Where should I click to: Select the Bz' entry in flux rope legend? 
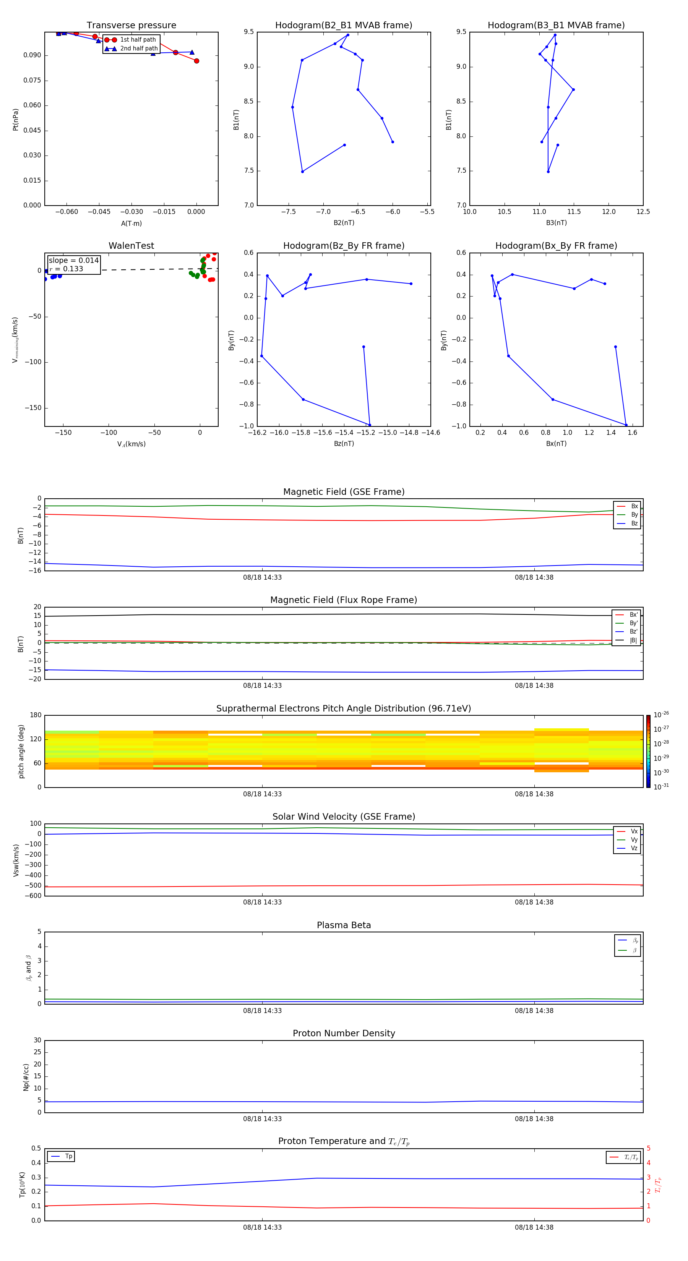627,632
